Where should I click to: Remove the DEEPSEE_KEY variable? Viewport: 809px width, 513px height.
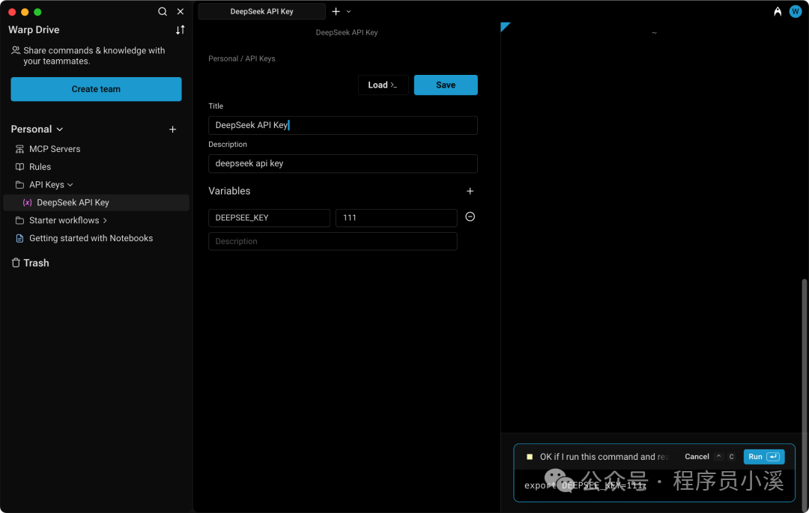[470, 216]
